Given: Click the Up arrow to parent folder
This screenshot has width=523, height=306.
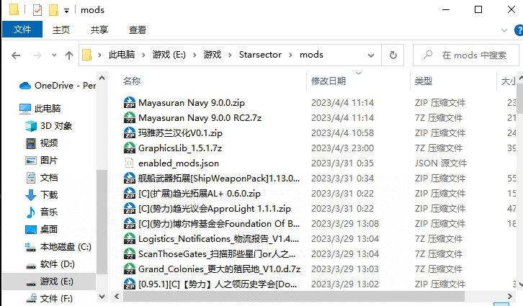Looking at the screenshot, I should (70, 55).
